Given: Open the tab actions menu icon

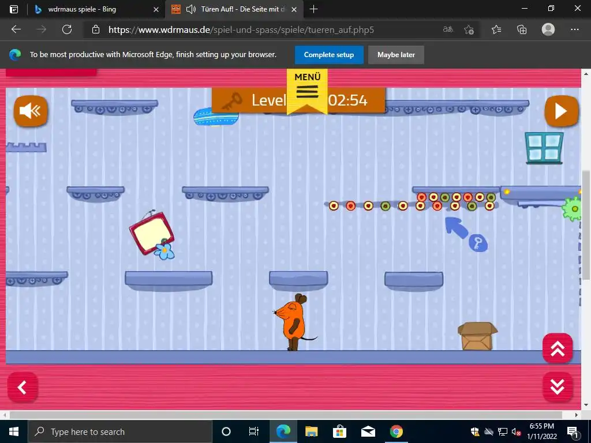Looking at the screenshot, I should pyautogui.click(x=14, y=9).
